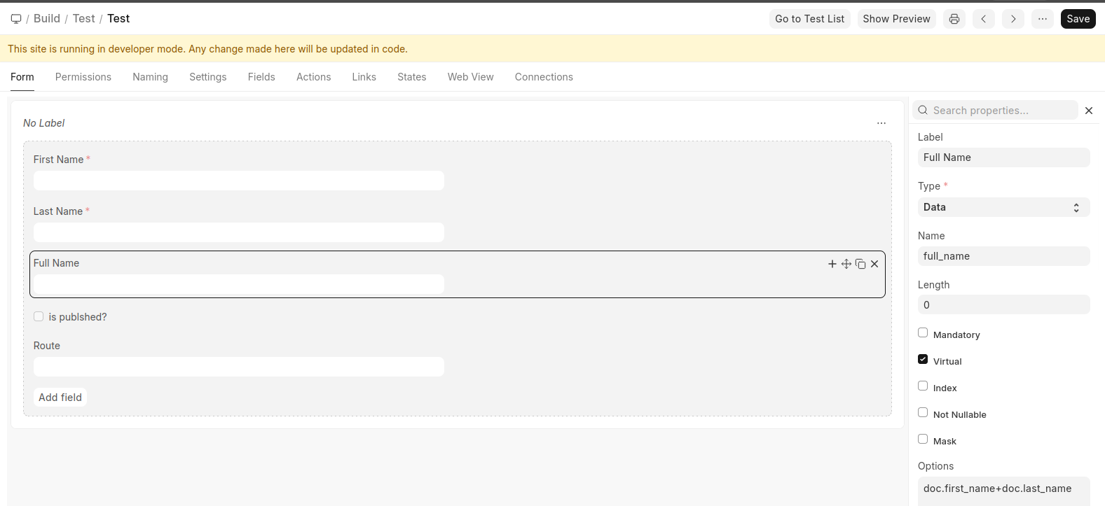Viewport: 1105px width, 506px height.
Task: Close the field properties sidebar
Action: (1088, 111)
